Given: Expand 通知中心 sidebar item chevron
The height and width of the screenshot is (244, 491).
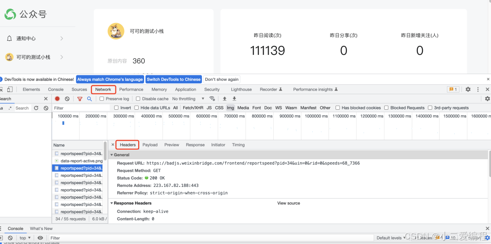Looking at the screenshot, I should (x=62, y=39).
